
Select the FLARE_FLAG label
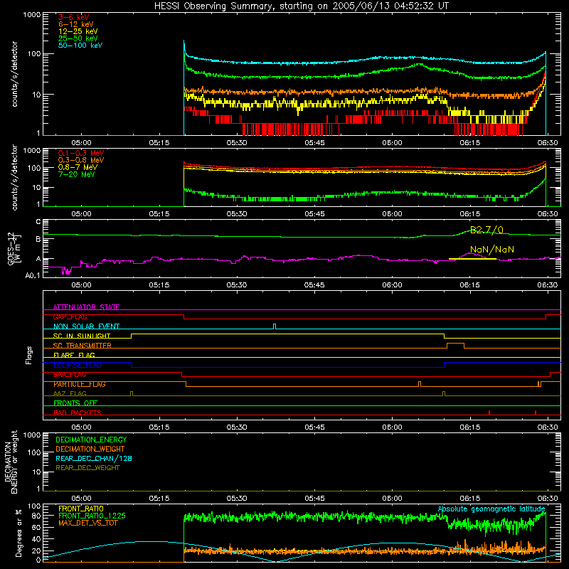(74, 355)
